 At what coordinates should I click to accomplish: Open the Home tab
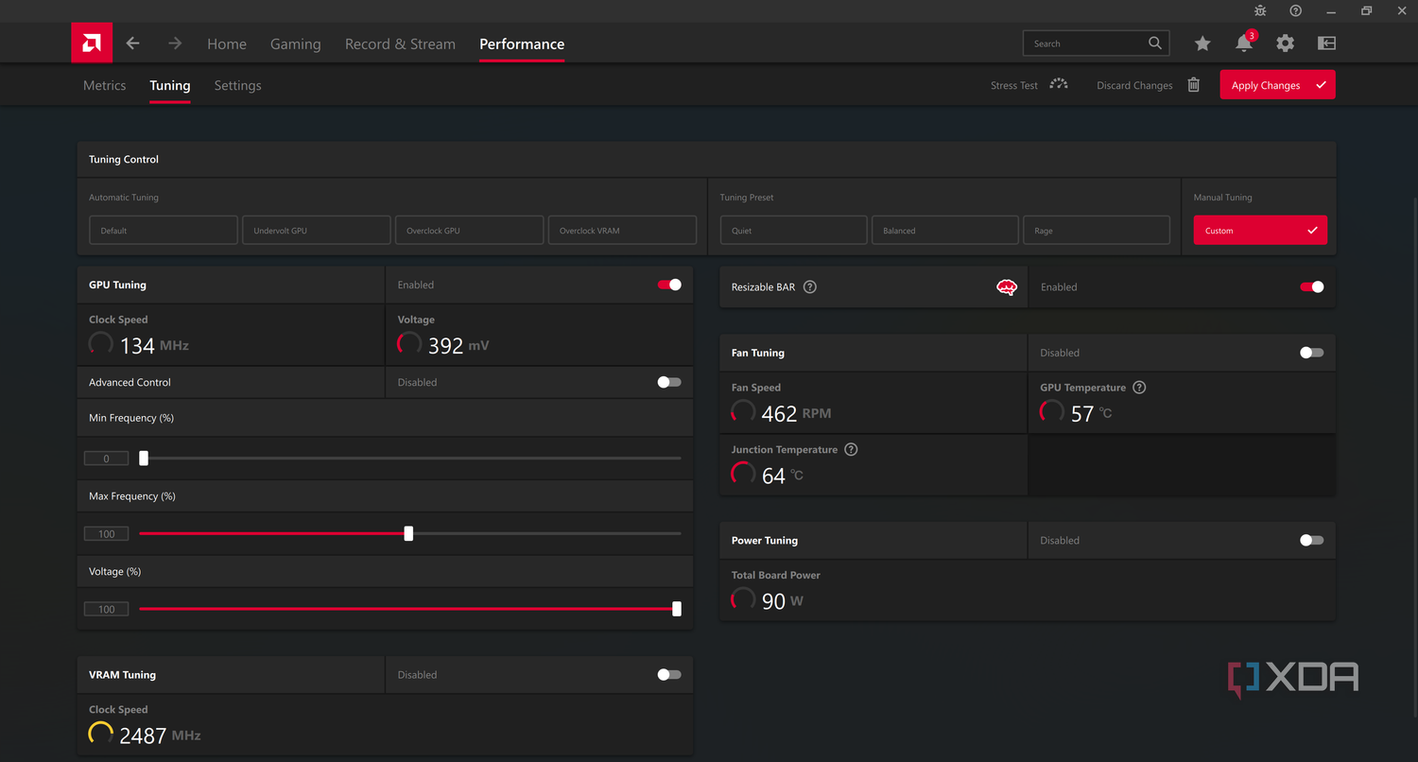pyautogui.click(x=227, y=43)
